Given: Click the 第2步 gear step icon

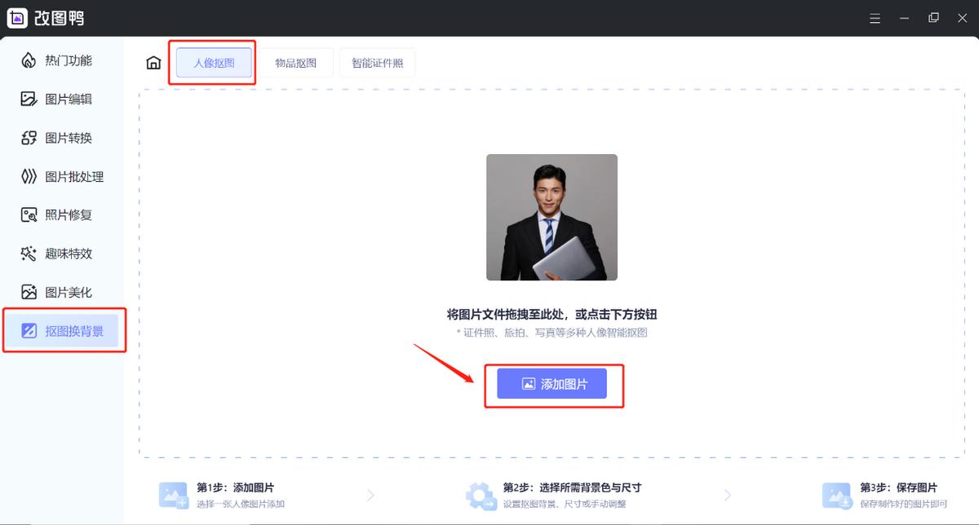Looking at the screenshot, I should click(x=478, y=494).
